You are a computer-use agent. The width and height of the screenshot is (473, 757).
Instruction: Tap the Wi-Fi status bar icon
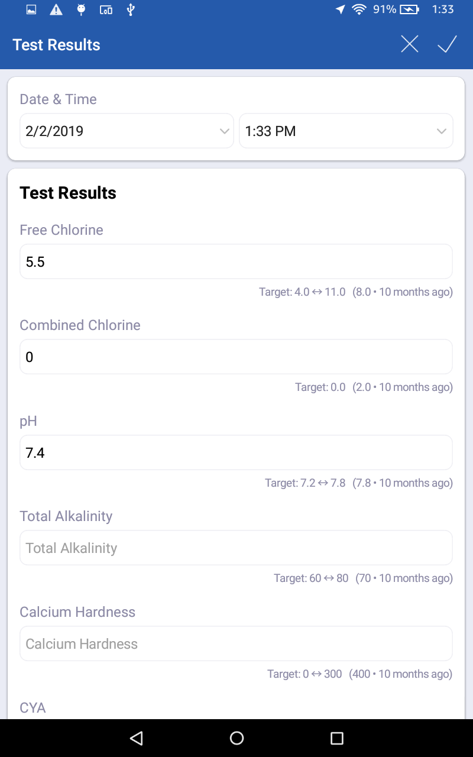359,9
